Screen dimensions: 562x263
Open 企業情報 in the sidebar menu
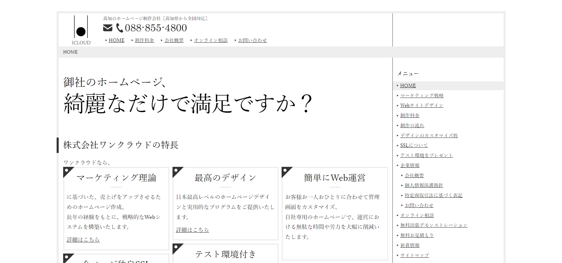click(410, 165)
